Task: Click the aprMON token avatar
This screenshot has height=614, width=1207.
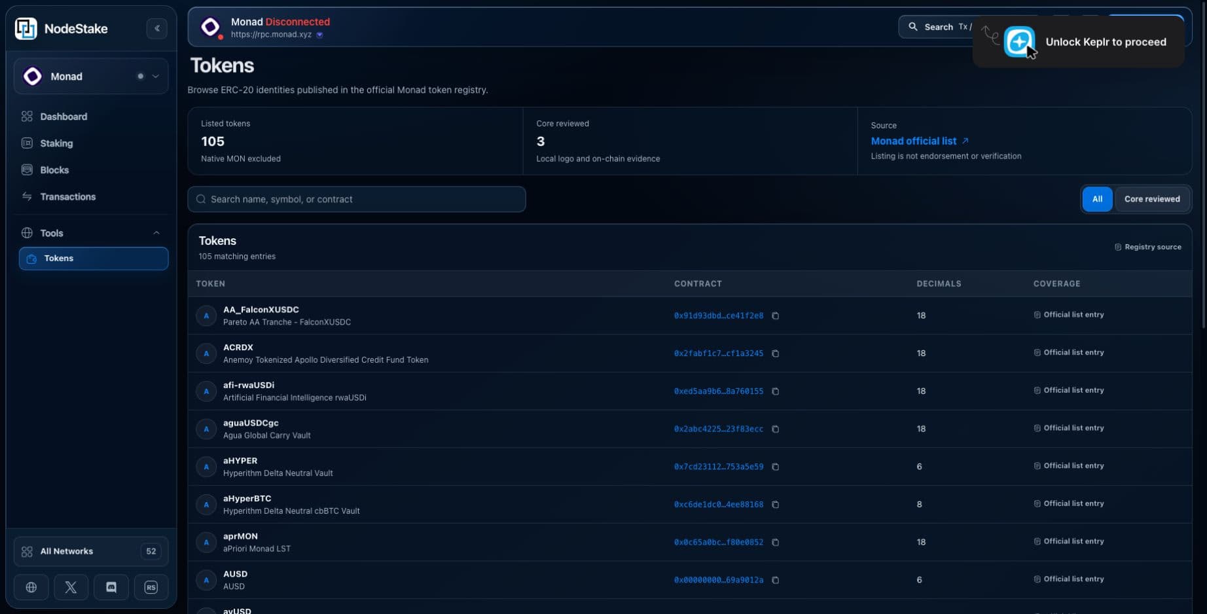Action: tap(206, 543)
